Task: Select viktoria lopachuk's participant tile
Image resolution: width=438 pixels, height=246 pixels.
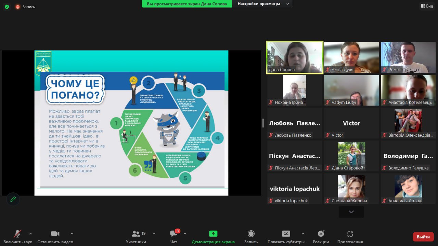Action: pos(295,189)
